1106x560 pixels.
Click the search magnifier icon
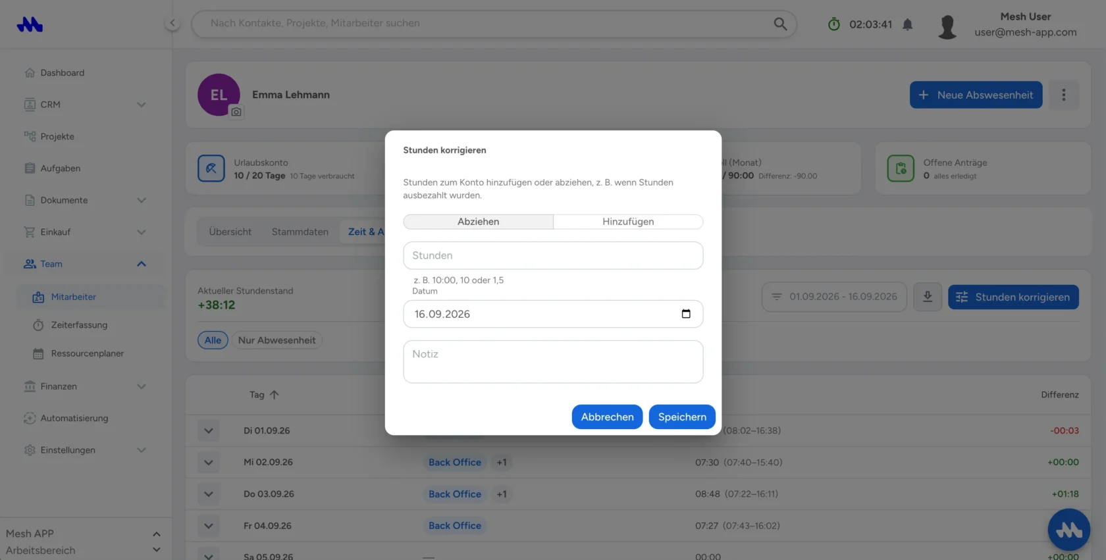tap(780, 24)
